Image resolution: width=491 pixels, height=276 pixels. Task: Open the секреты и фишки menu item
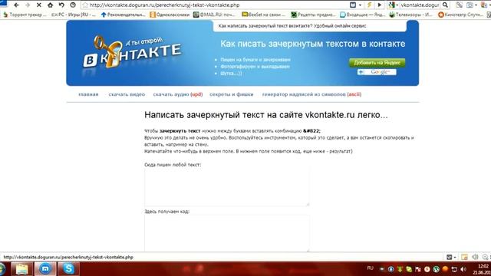(232, 94)
